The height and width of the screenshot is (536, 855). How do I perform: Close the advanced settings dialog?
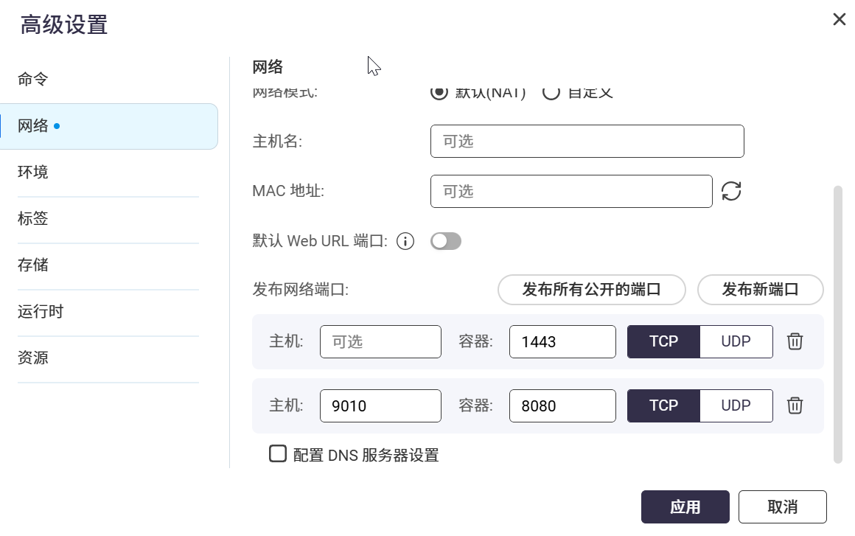coord(839,20)
